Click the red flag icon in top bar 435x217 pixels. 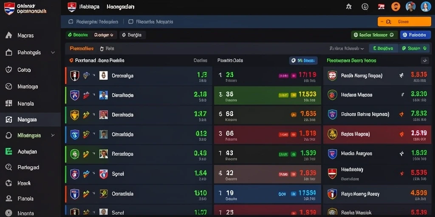pyautogui.click(x=381, y=7)
